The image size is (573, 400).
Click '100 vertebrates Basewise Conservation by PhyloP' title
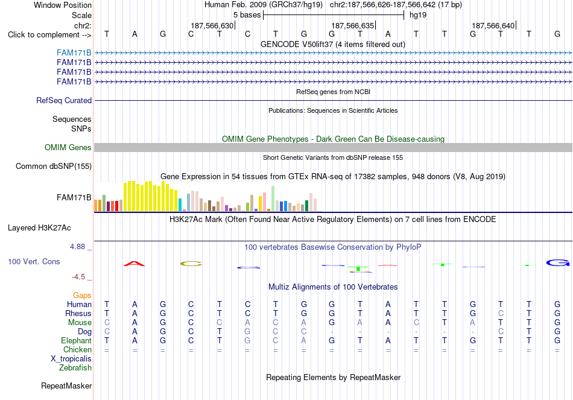click(333, 247)
